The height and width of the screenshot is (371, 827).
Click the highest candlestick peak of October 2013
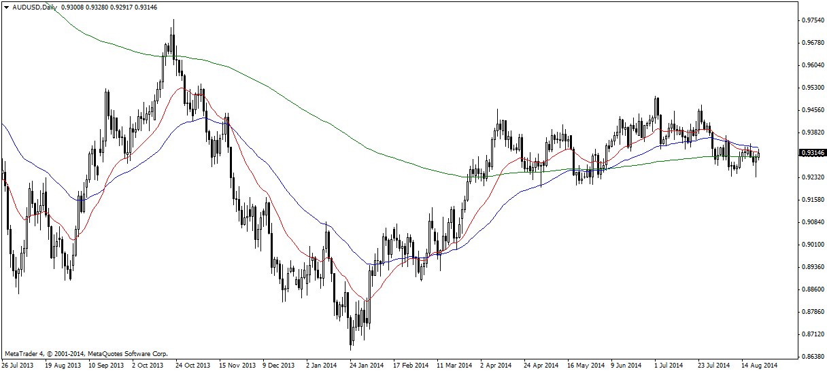(173, 22)
